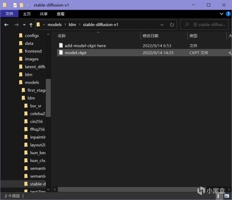Go up one folder level
The height and width of the screenshot is (200, 232).
(x=31, y=25)
